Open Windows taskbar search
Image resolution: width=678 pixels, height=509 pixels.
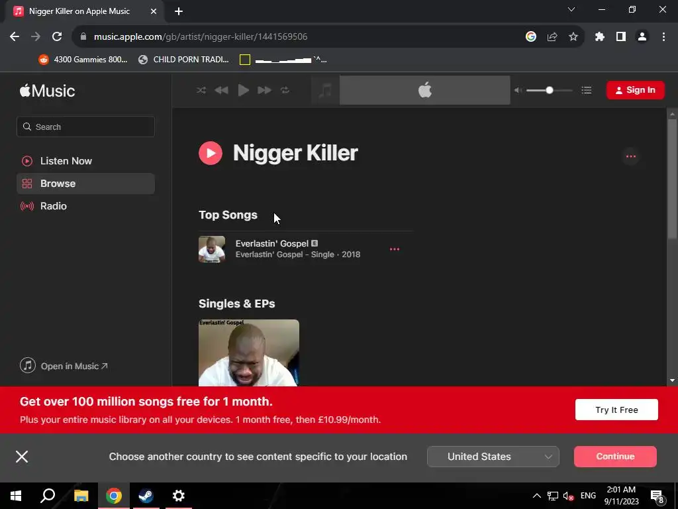click(x=48, y=496)
